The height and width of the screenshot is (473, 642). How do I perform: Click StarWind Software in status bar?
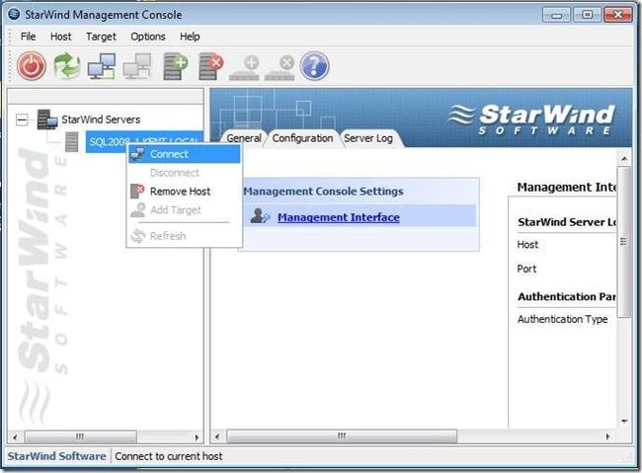[56, 456]
